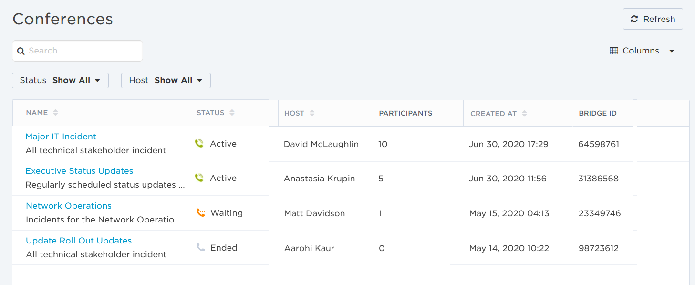Screen dimensions: 695x285
Task: Open the Status Show All filter dropdown
Action: point(60,80)
